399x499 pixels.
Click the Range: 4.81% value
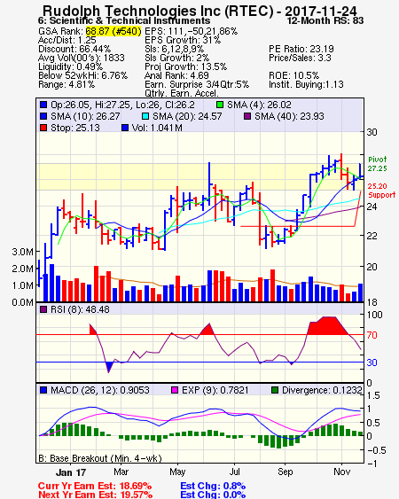point(66,85)
